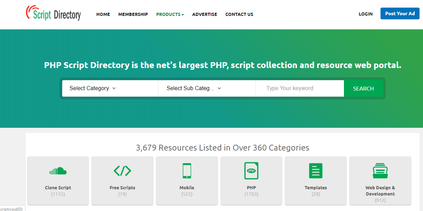Click the Script Directory logo

coord(53,13)
